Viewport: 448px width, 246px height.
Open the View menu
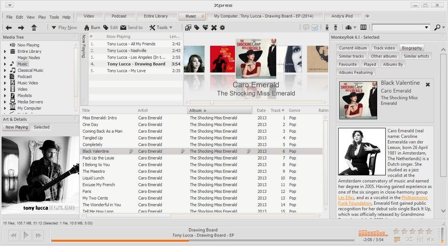coord(31,17)
